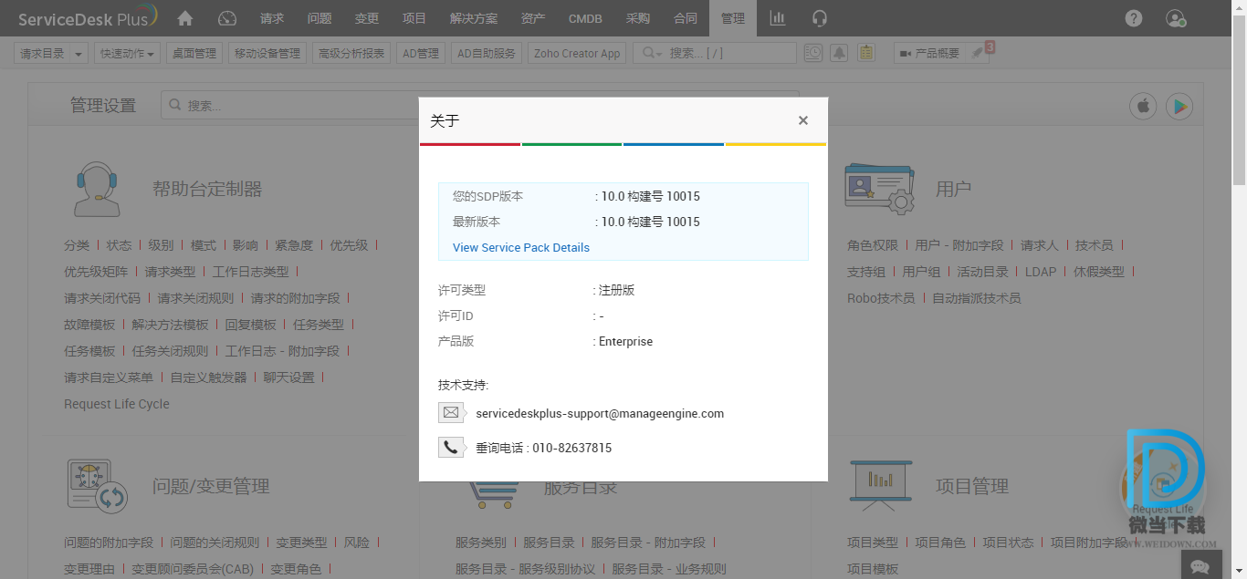Open the notes clipboard icon
Screen dimensions: 1247x579
coord(866,53)
